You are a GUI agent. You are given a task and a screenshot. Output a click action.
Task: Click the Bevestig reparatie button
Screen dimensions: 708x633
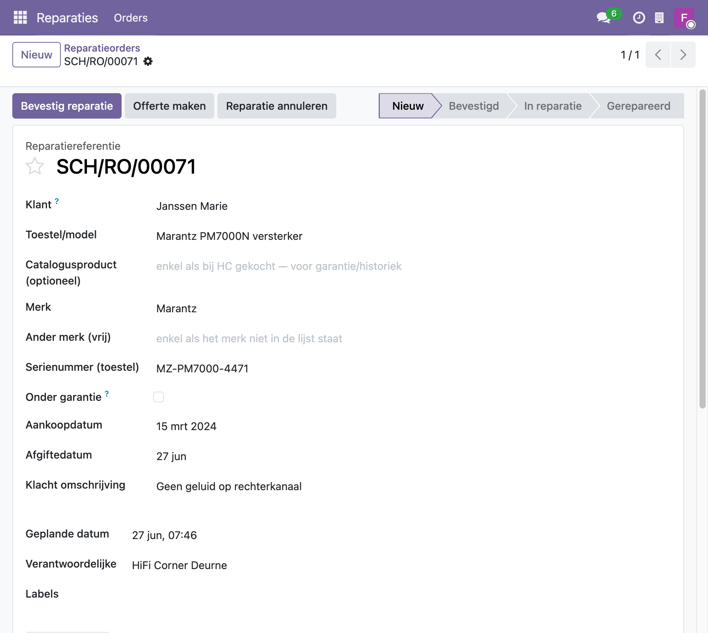67,106
